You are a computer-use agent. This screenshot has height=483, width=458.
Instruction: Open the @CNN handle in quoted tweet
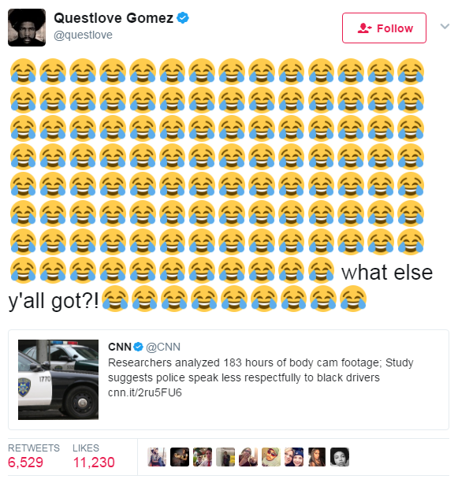163,347
